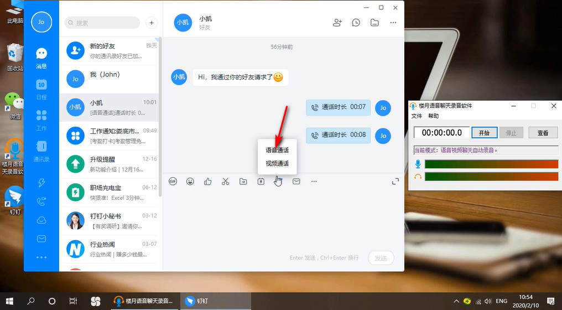Open 文件 menu in recorder window
This screenshot has height=310, width=562.
[417, 116]
